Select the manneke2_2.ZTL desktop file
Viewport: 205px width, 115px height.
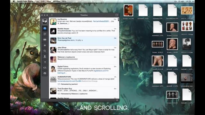click(158, 27)
